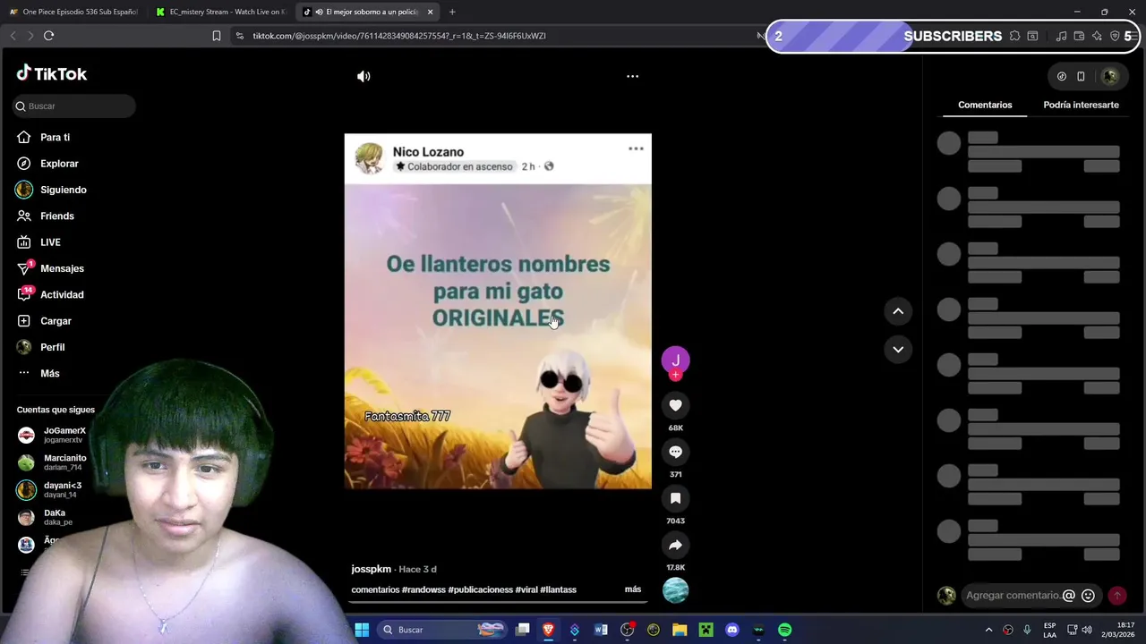The height and width of the screenshot is (644, 1146).
Task: Open the #publicacioness hashtag
Action: point(480,589)
